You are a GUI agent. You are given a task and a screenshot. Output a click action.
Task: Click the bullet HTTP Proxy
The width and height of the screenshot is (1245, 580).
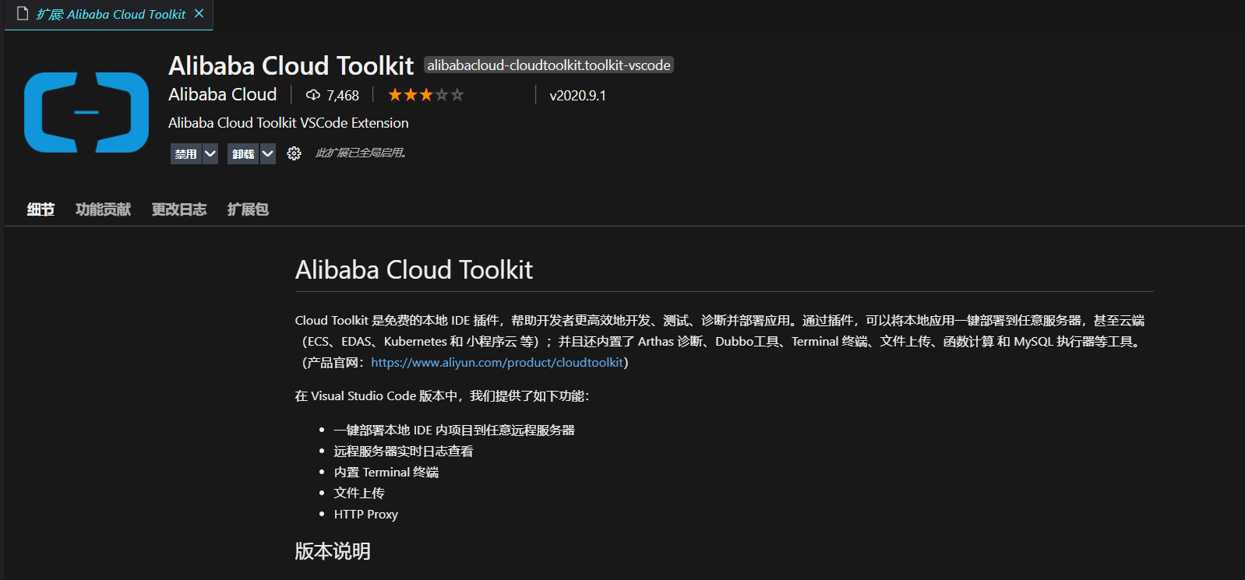366,514
